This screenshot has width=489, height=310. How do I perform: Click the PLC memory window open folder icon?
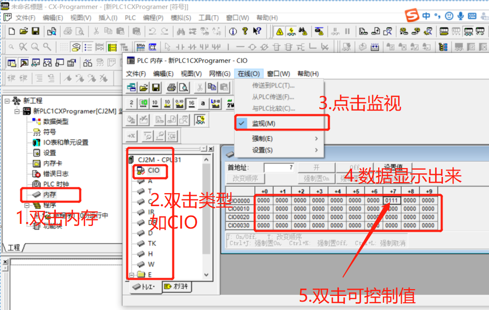pyautogui.click(x=144, y=87)
